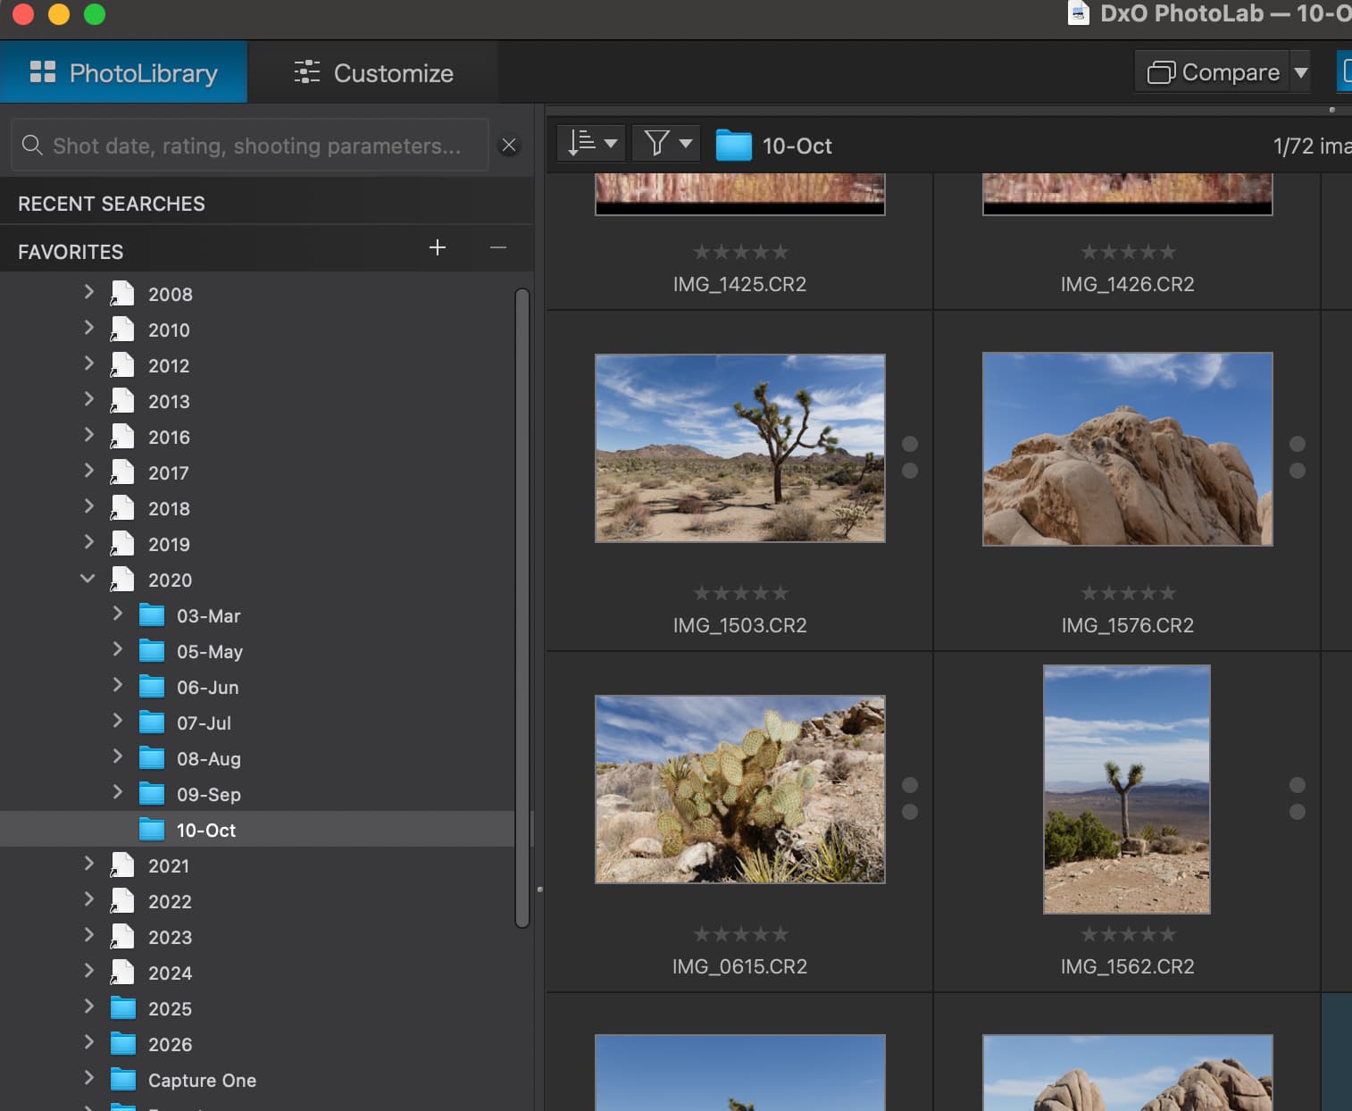Screen dimensions: 1352x1111
Task: Select the 03-Mar folder
Action: coord(208,615)
